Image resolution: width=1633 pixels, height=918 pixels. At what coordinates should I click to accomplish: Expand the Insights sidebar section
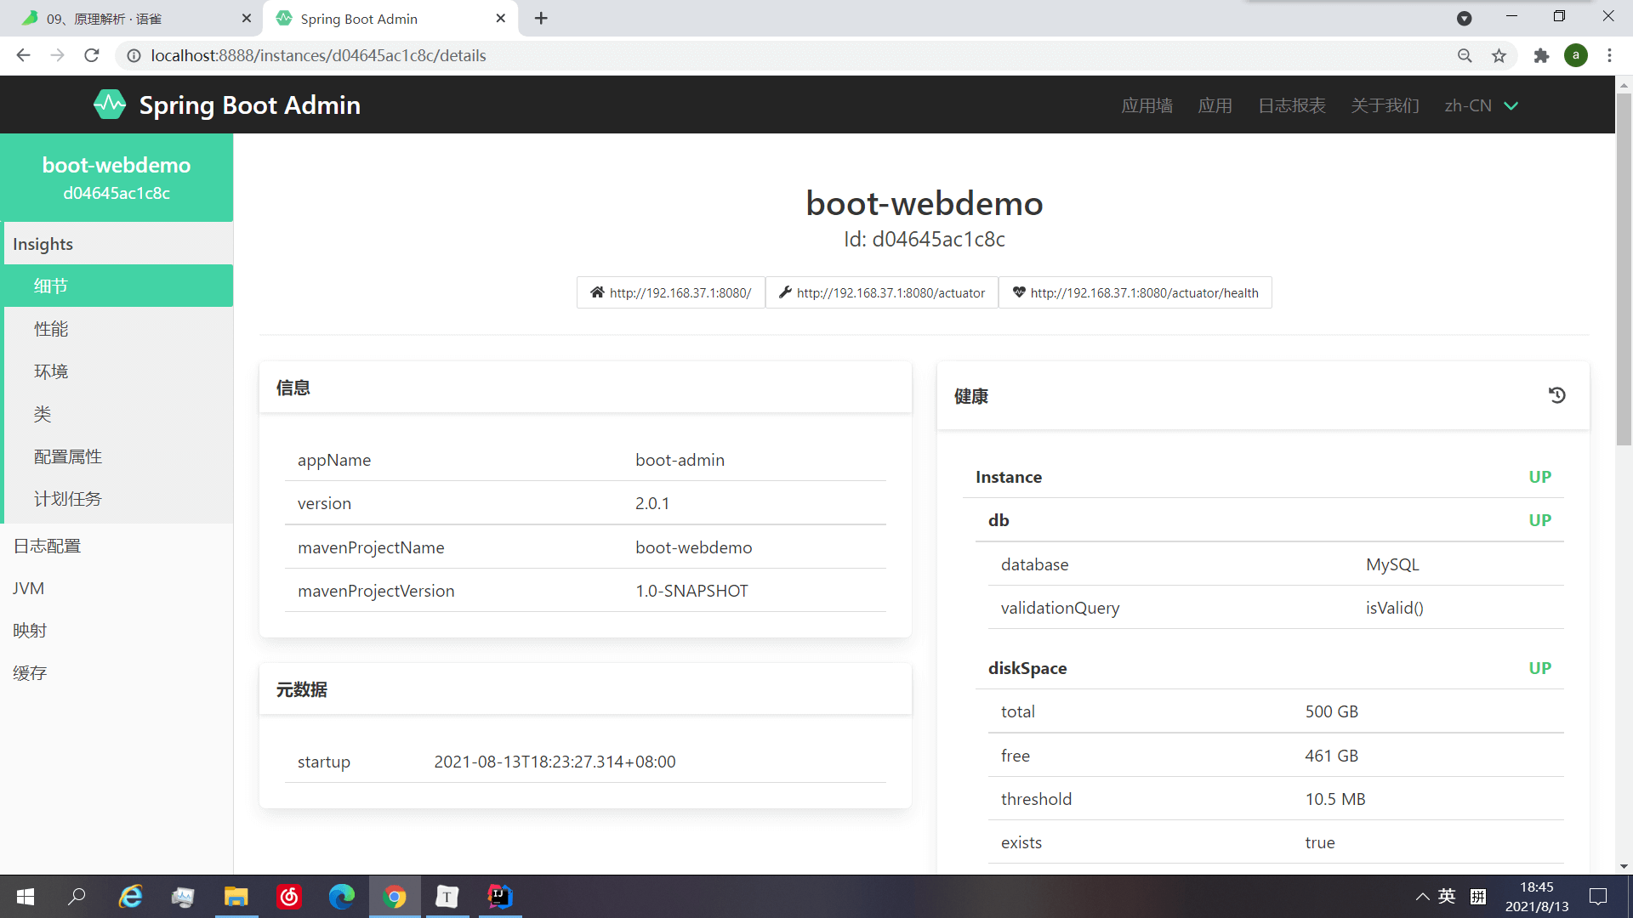pyautogui.click(x=43, y=244)
